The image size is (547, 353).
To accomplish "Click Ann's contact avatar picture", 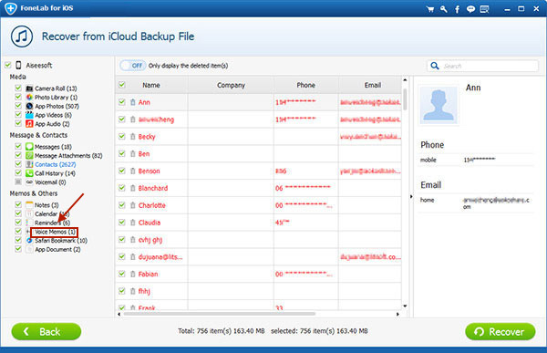I will pos(439,104).
